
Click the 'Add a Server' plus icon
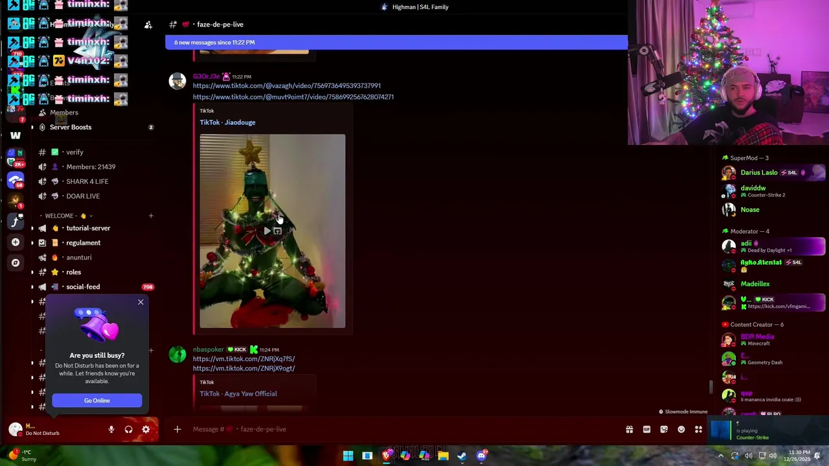coord(16,242)
